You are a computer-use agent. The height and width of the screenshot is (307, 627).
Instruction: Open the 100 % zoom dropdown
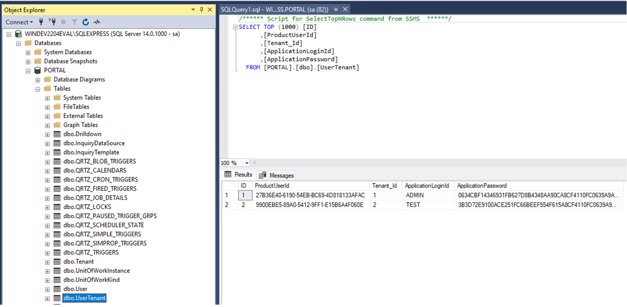(247, 163)
